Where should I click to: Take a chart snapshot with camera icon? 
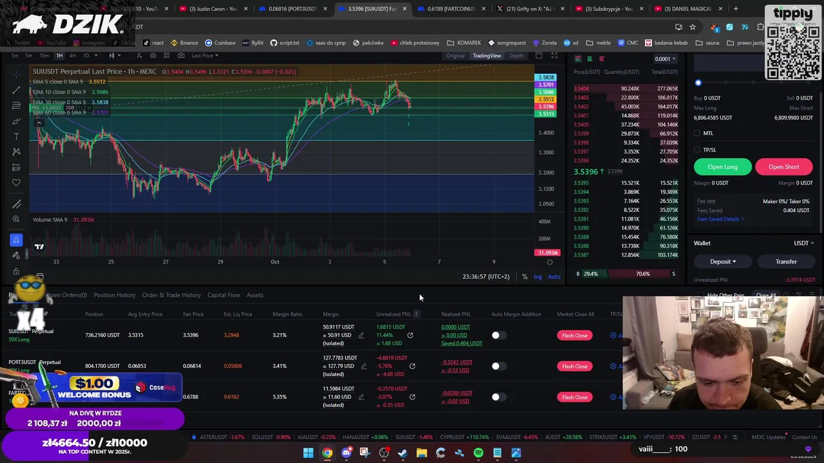click(x=181, y=56)
